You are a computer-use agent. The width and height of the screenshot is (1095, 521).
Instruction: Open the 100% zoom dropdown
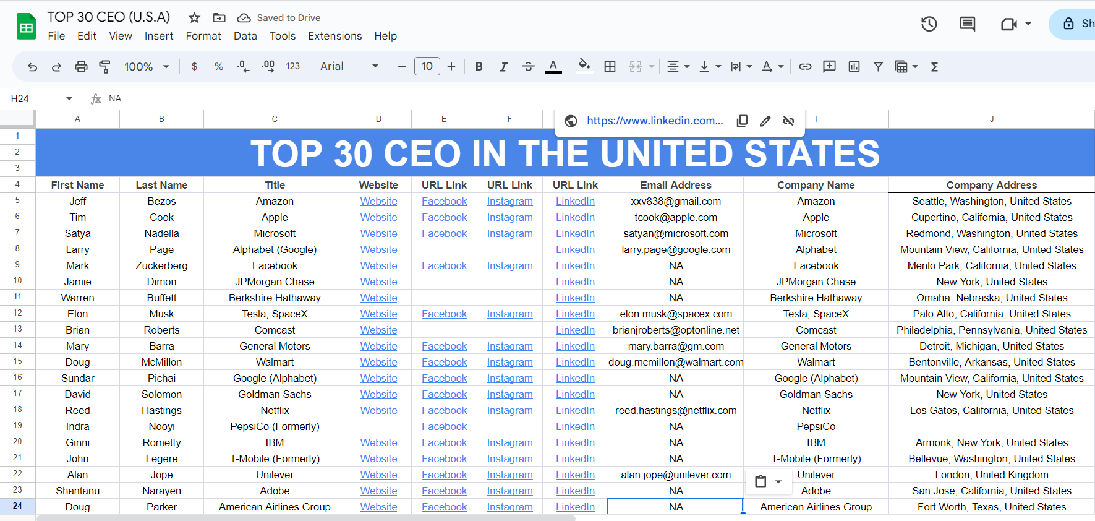pyautogui.click(x=147, y=66)
